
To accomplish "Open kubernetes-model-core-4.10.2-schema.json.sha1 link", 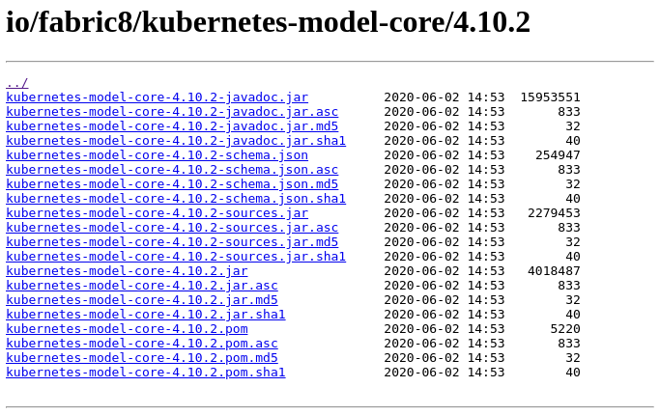I will coord(176,199).
